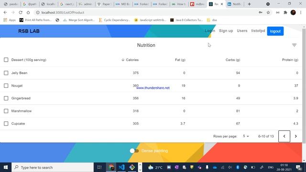306x172 pixels.
Task: Check the Marshmallow row checkbox
Action: pyautogui.click(x=6, y=111)
